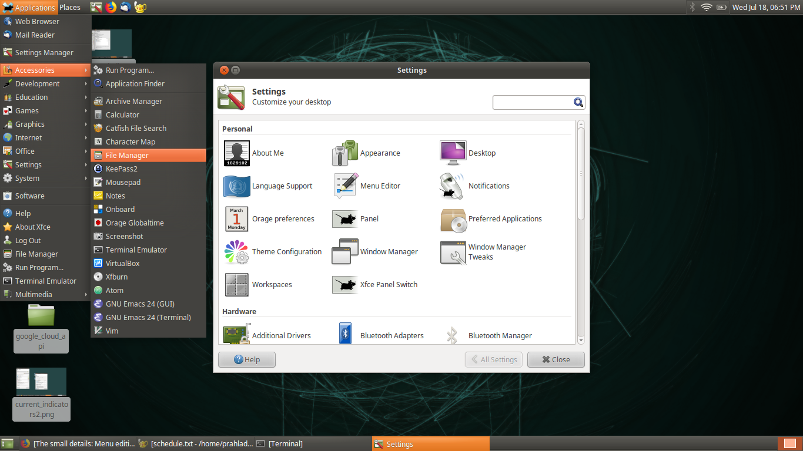Launch Vim from Accessories menu
803x451 pixels.
(x=149, y=331)
